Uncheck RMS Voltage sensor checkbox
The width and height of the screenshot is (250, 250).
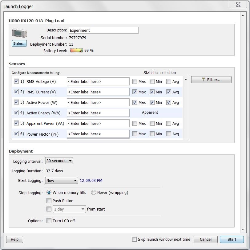(x=16, y=81)
